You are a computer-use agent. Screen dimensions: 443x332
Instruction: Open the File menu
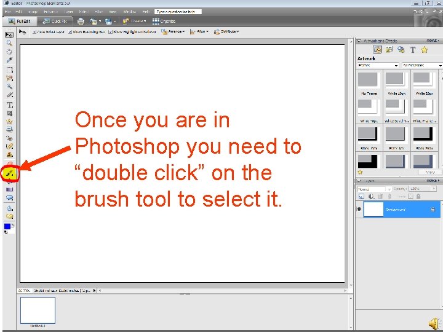[7, 12]
